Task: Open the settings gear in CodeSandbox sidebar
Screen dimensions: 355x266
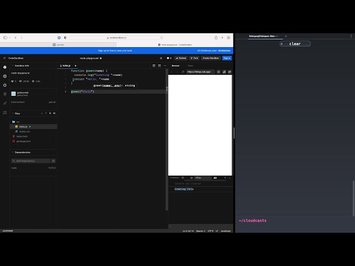Action: click(5, 85)
